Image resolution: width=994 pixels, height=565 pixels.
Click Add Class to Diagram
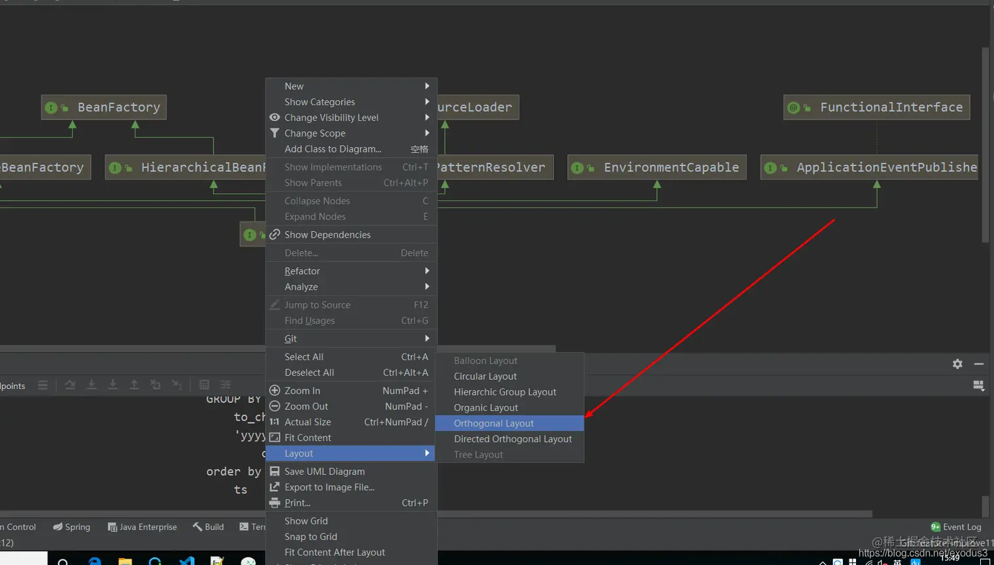coord(351,149)
